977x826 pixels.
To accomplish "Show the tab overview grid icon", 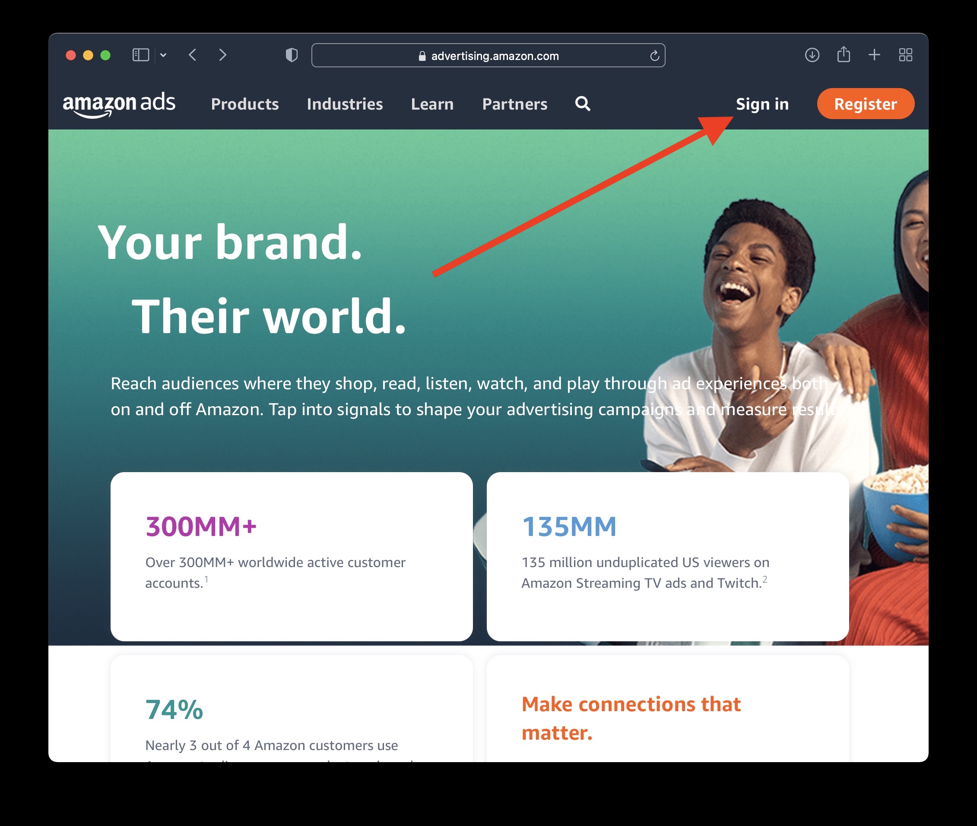I will point(905,55).
